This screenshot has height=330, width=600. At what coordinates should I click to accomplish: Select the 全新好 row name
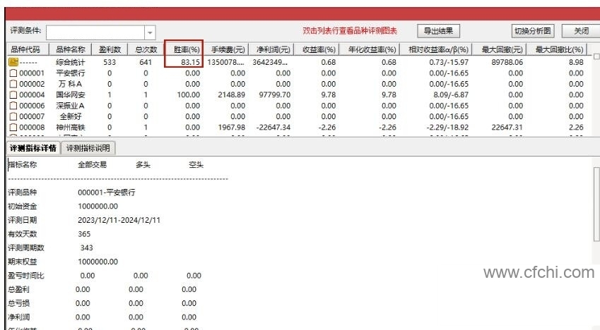(71, 116)
